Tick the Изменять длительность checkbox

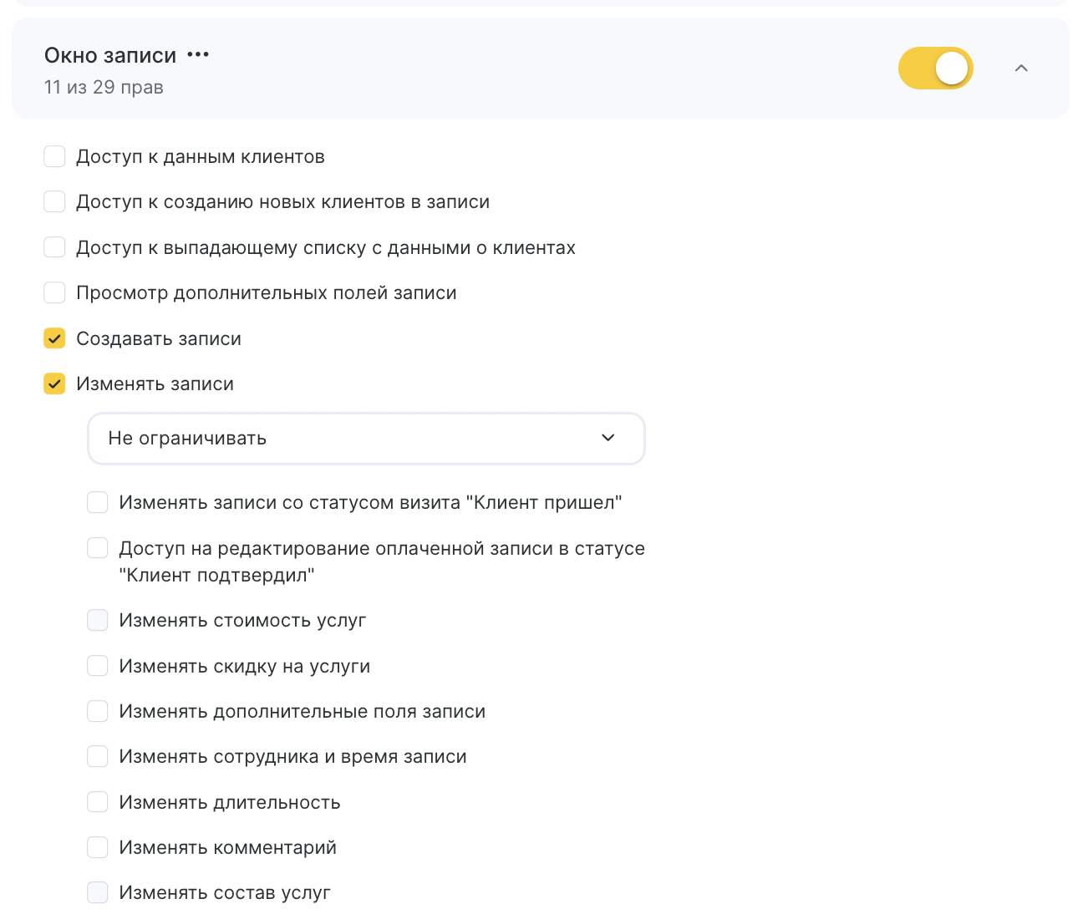coord(98,803)
